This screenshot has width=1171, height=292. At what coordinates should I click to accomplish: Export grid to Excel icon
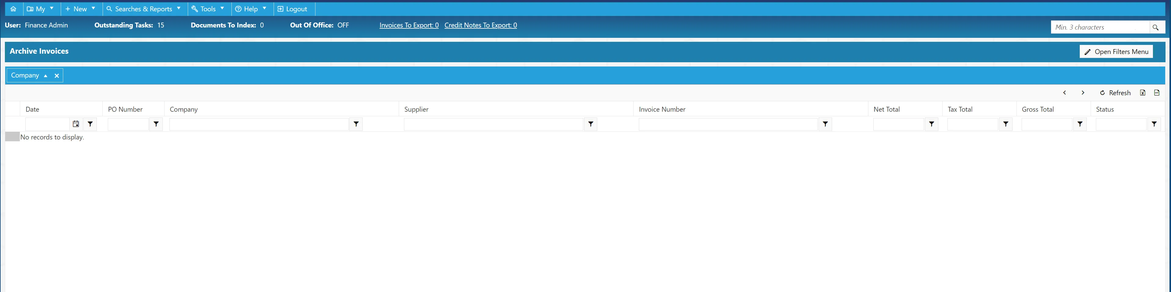[x=1142, y=93]
